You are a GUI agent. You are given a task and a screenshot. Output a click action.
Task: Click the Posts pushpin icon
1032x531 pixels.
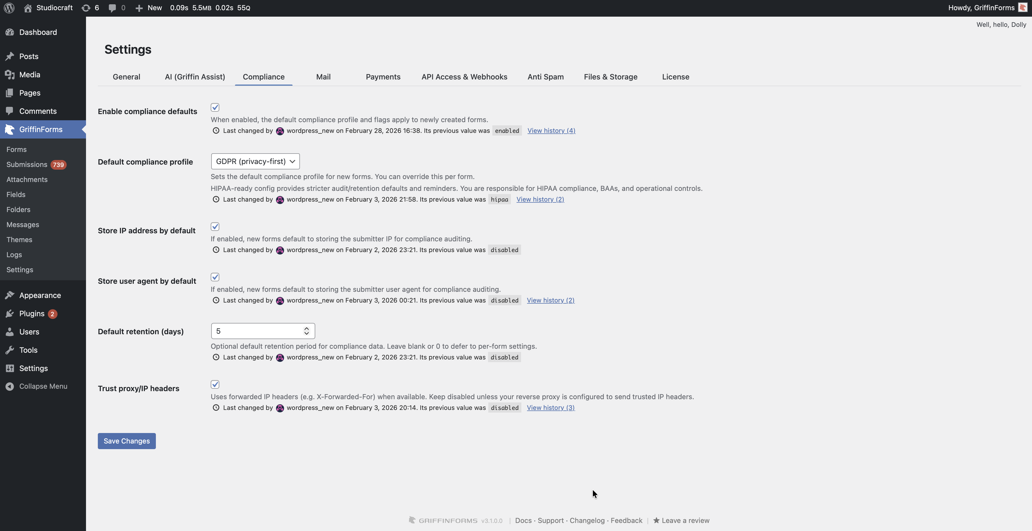[x=10, y=56]
